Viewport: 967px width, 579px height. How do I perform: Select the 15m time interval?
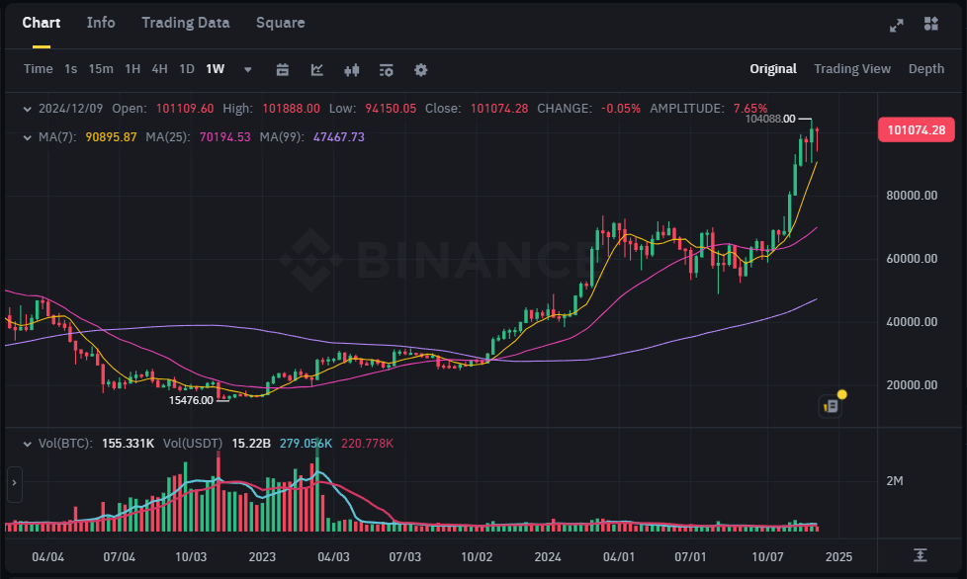[x=101, y=69]
